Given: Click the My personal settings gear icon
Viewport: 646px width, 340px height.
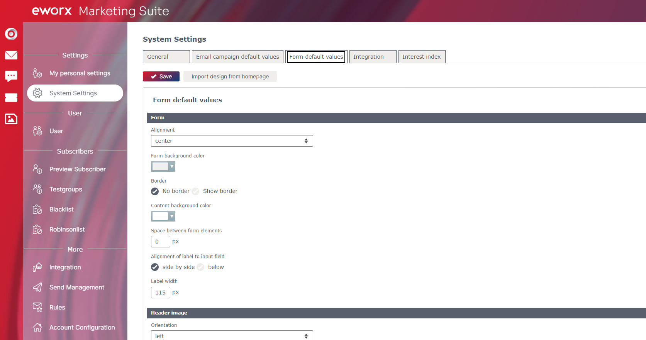Looking at the screenshot, I should (x=37, y=73).
